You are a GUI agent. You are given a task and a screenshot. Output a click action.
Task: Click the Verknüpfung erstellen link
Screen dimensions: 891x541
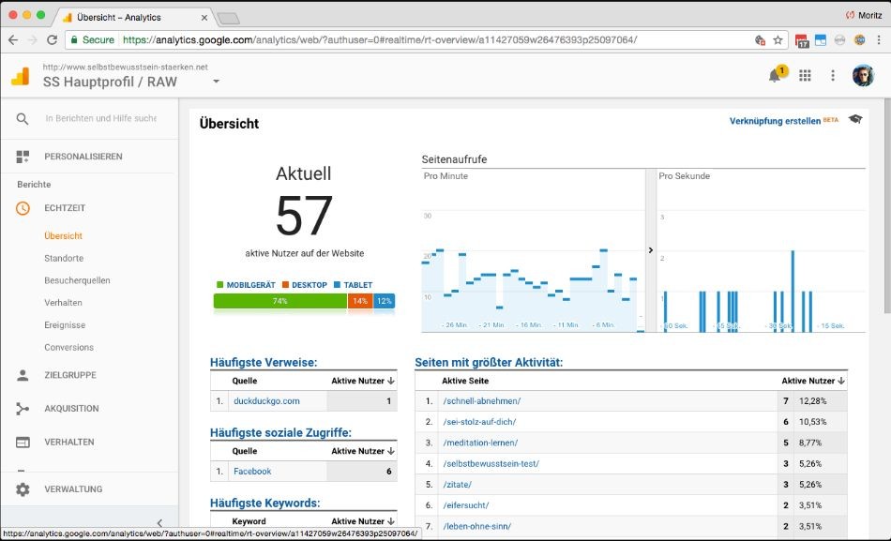[775, 121]
